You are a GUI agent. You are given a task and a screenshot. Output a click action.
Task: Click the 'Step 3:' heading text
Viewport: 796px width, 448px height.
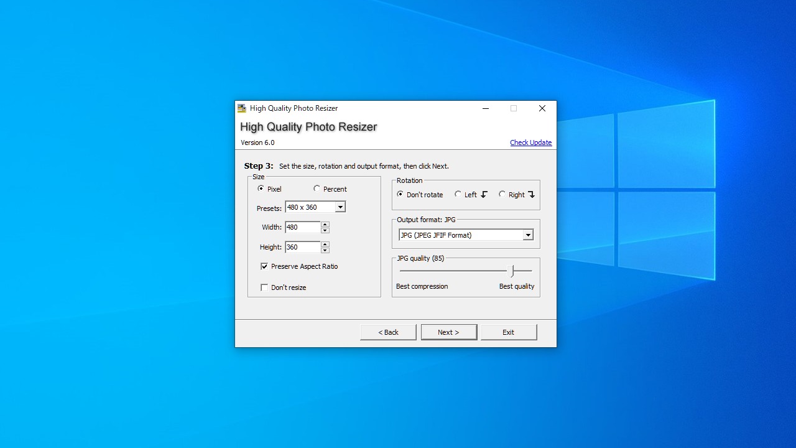[x=259, y=166]
